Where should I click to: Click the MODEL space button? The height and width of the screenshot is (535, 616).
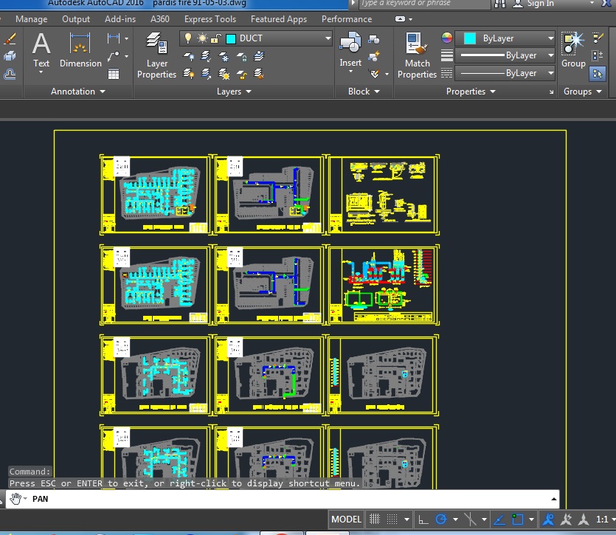click(x=346, y=519)
